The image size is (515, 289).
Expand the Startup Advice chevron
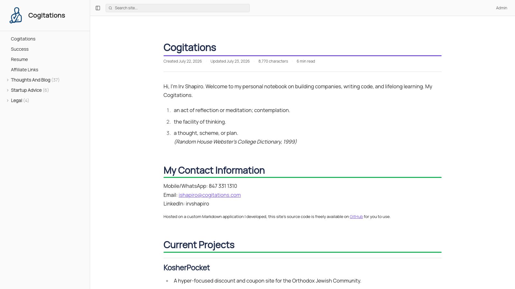[x=8, y=90]
